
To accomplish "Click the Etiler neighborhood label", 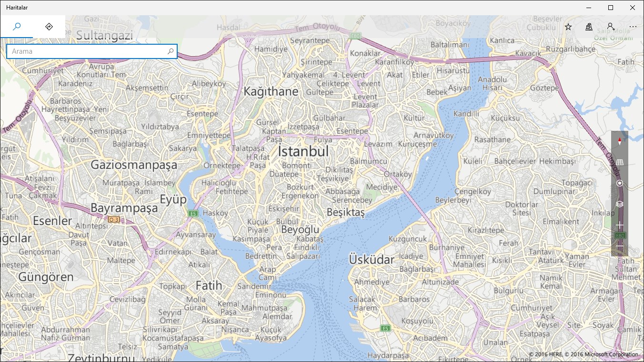I will [x=421, y=75].
